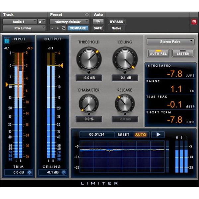Click the ceiling knob value field -0.1 dB
This screenshot has width=199, height=199.
coord(125,78)
